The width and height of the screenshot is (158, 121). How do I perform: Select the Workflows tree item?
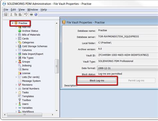click(x=28, y=112)
